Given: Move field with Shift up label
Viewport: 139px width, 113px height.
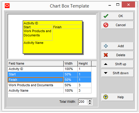Looking at the screenshot, I should (x=120, y=64).
